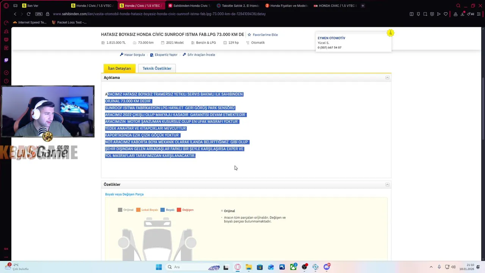This screenshot has width=485, height=273.
Task: Open the Opera menu logo
Action: click(6, 6)
